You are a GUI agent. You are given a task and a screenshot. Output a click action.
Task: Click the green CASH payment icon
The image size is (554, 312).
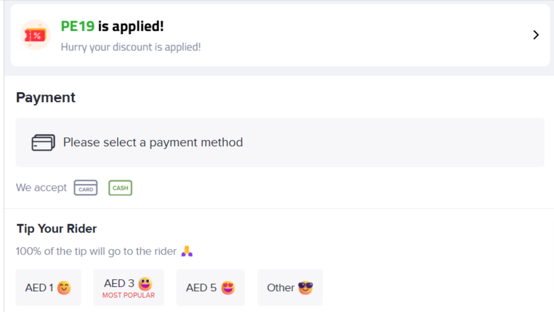(120, 188)
